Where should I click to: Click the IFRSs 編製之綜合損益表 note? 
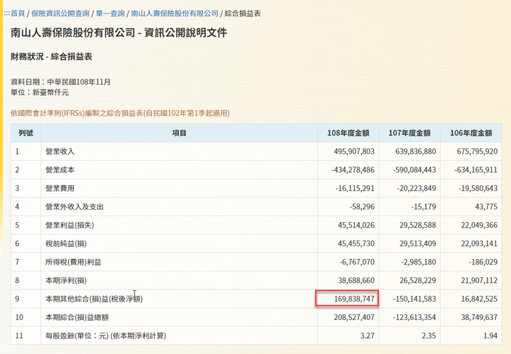120,113
